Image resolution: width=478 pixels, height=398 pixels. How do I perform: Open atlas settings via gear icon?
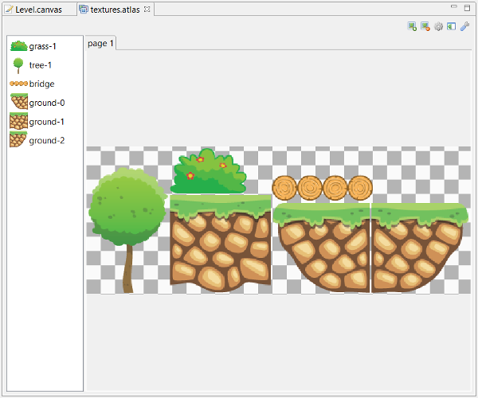pos(438,26)
